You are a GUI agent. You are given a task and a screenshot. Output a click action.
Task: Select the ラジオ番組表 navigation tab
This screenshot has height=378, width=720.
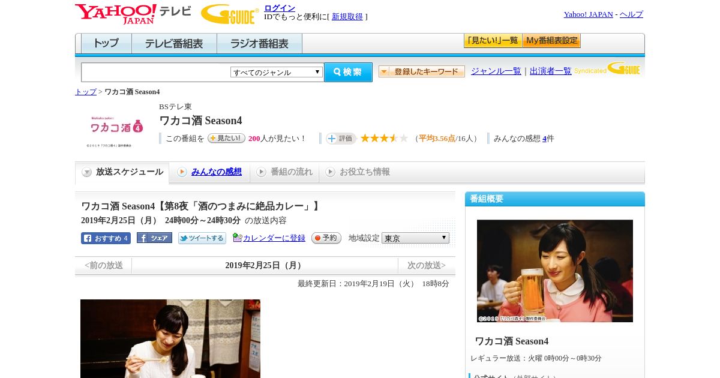click(259, 44)
